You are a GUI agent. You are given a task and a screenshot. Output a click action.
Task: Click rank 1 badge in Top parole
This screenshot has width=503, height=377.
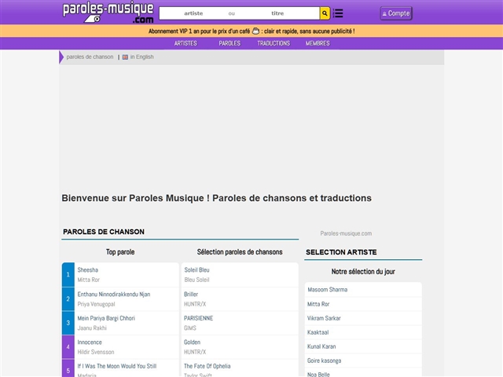[68, 275]
